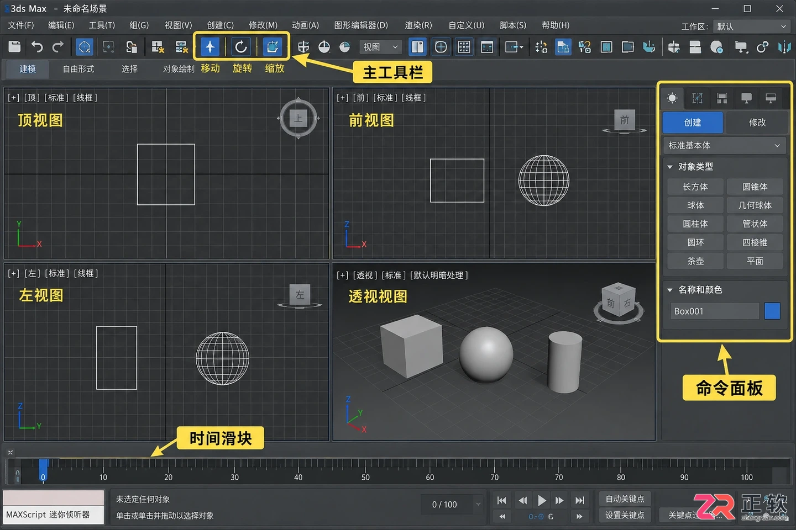Toggle the dotted grid snap icon
Screen dimensions: 796x530
coord(464,47)
